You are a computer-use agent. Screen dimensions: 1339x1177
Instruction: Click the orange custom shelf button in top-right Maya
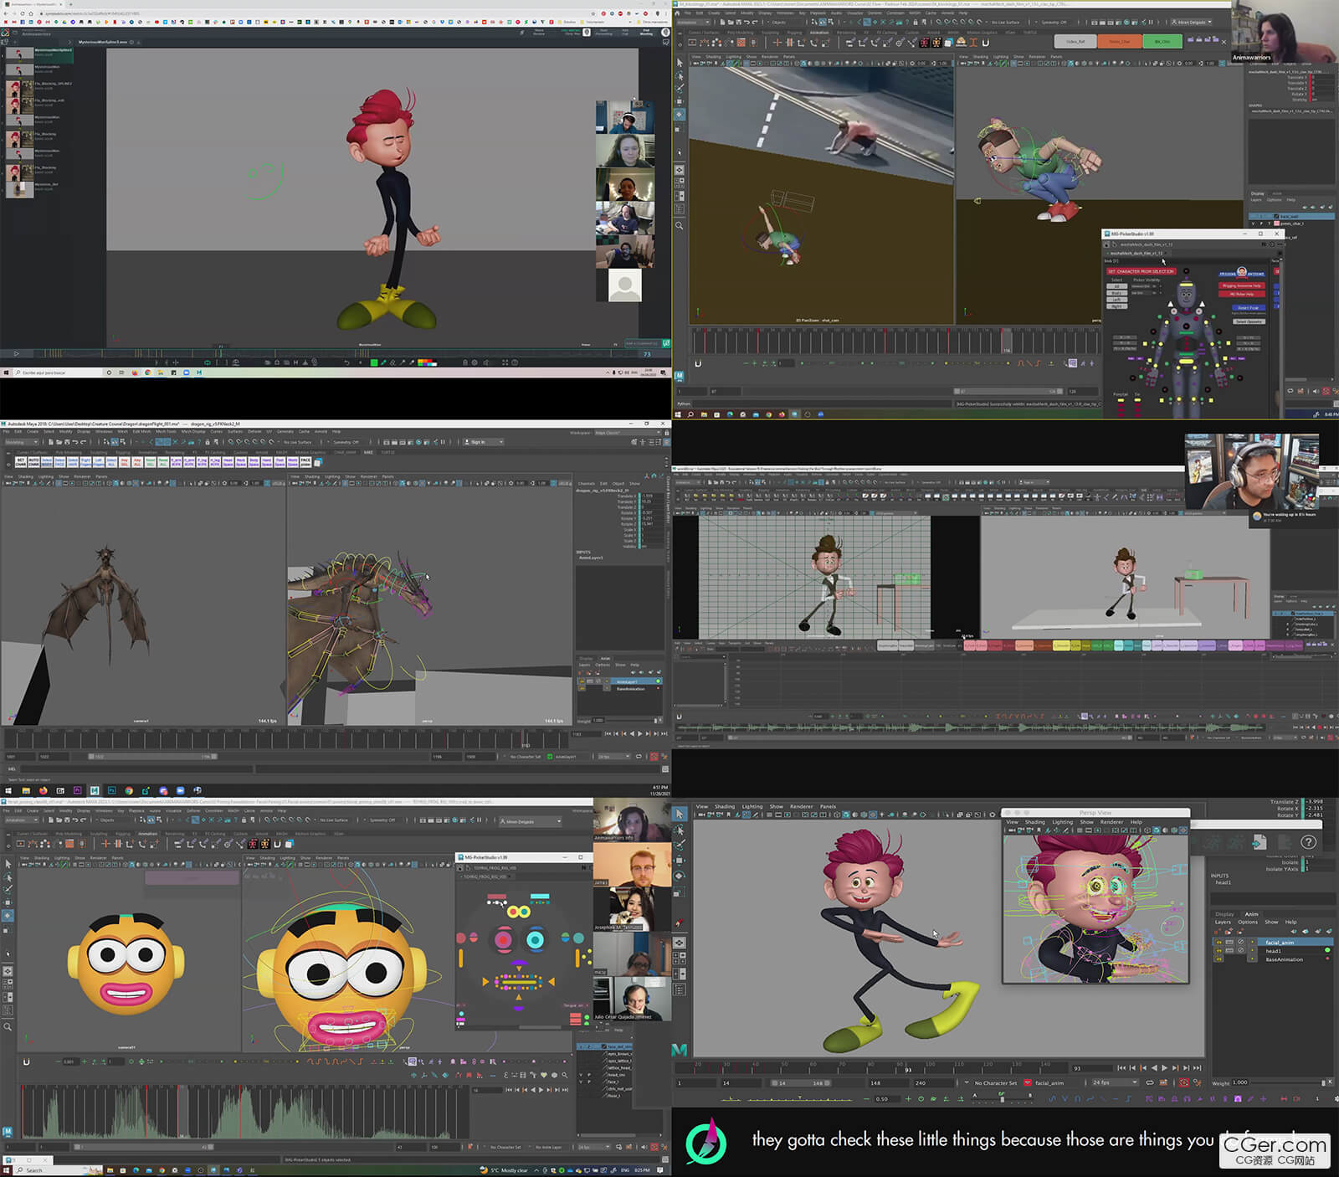click(x=1119, y=41)
